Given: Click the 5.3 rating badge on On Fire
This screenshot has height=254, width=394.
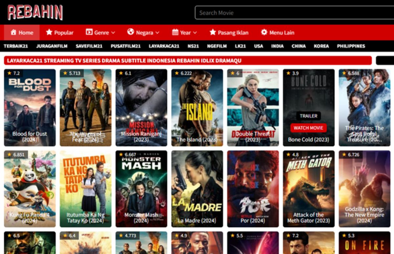Looking at the screenshot, I should (348, 236).
